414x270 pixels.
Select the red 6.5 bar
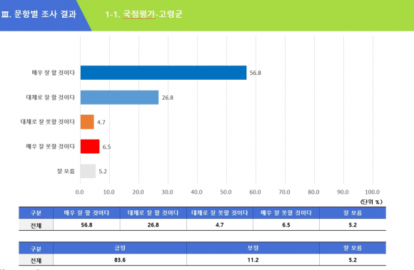[x=90, y=147]
